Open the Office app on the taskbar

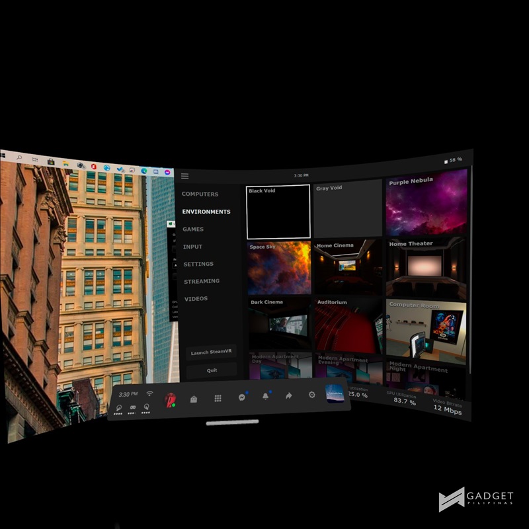click(93, 167)
